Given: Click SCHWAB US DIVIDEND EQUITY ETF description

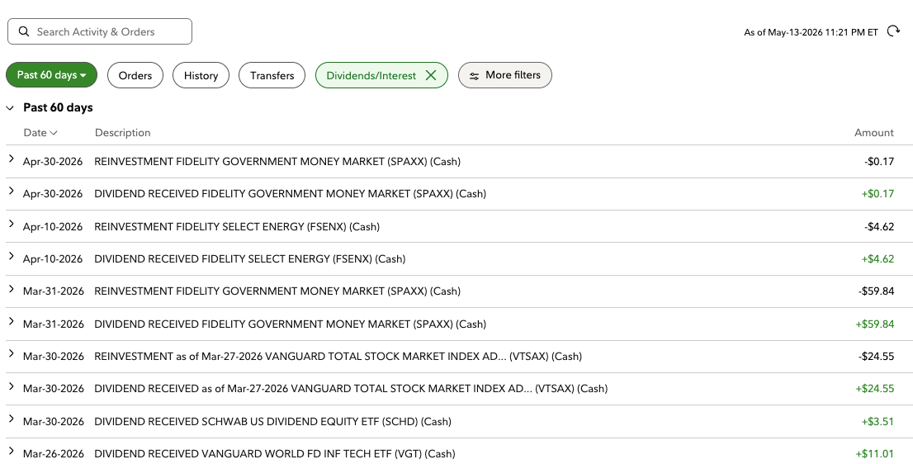Looking at the screenshot, I should click(272, 422).
